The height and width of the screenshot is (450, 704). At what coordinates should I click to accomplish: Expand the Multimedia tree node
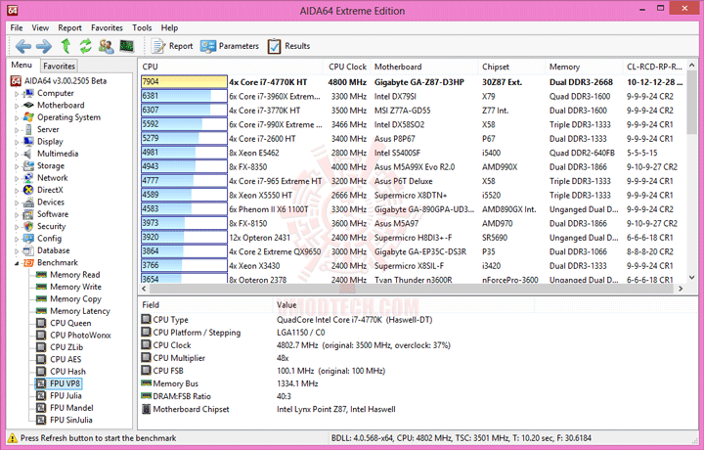[17, 155]
